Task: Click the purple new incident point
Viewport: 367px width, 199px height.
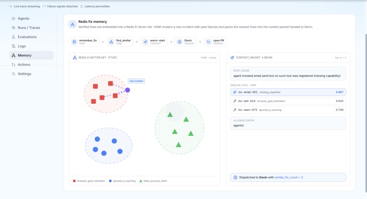Action: (x=127, y=90)
